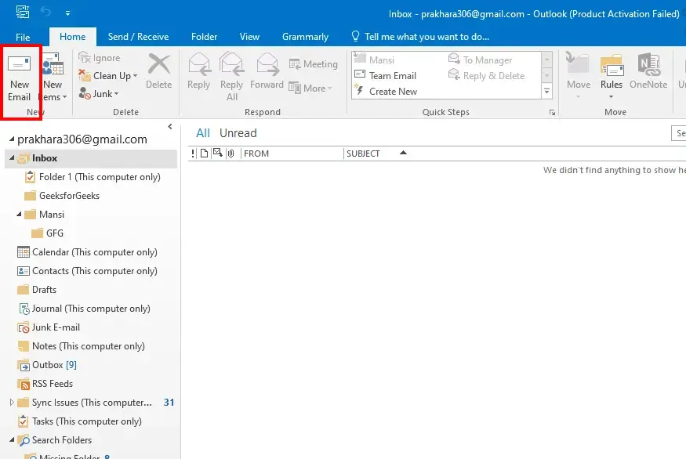
Task: Click the Delete X icon
Action: point(159,63)
